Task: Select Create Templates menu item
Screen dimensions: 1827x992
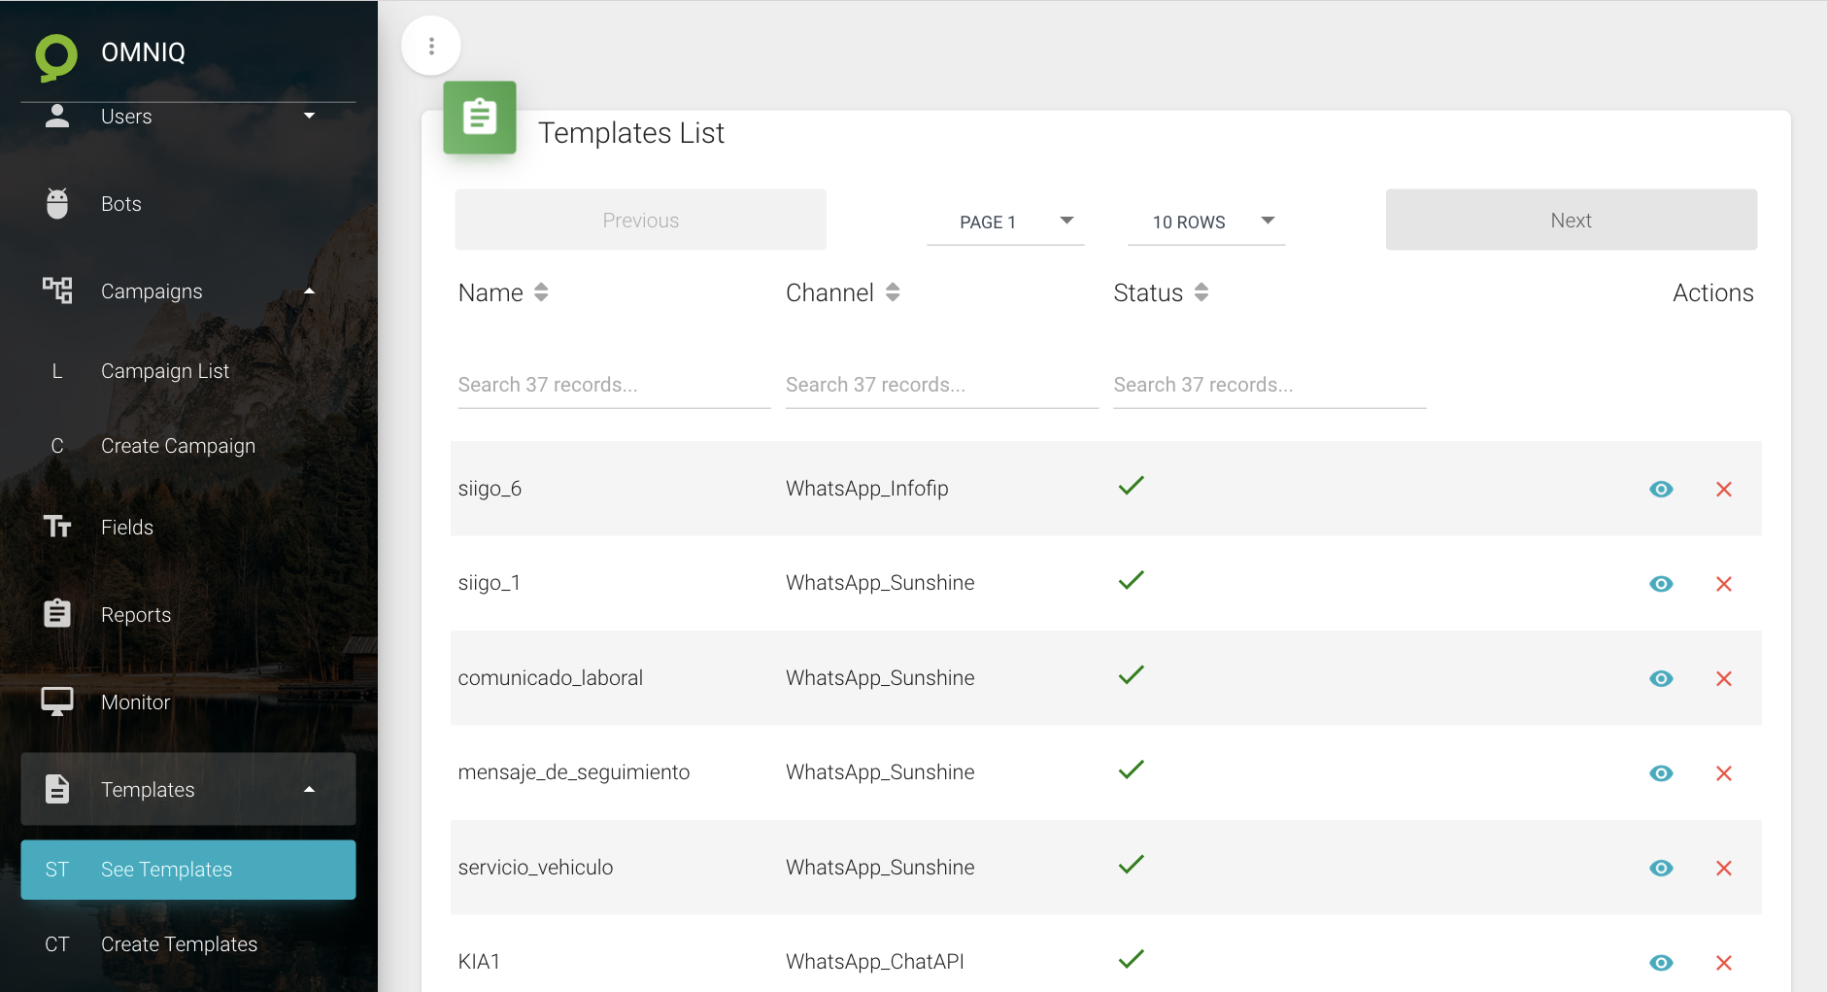Action: point(179,944)
